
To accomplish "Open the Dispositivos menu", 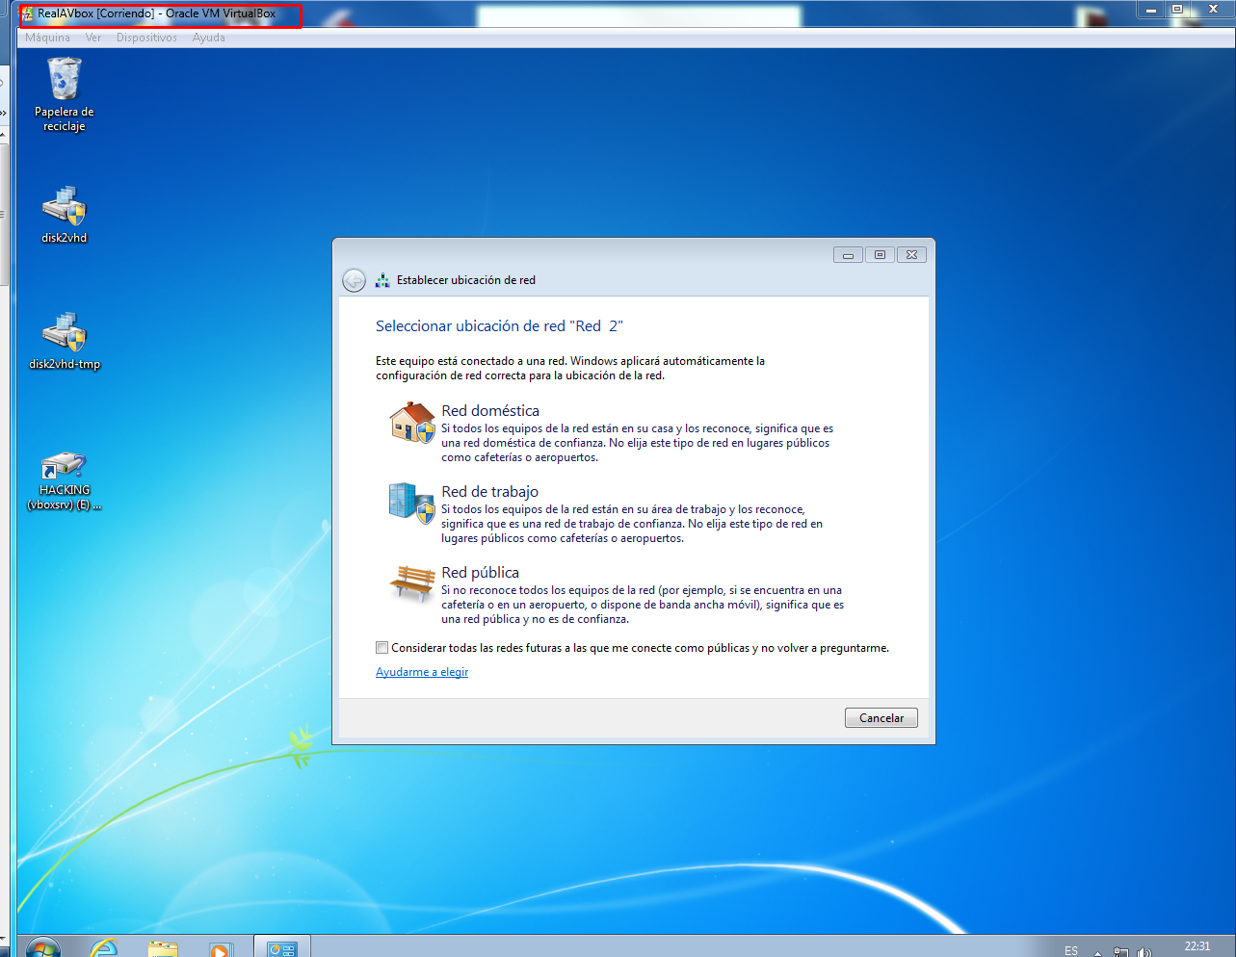I will [x=145, y=38].
